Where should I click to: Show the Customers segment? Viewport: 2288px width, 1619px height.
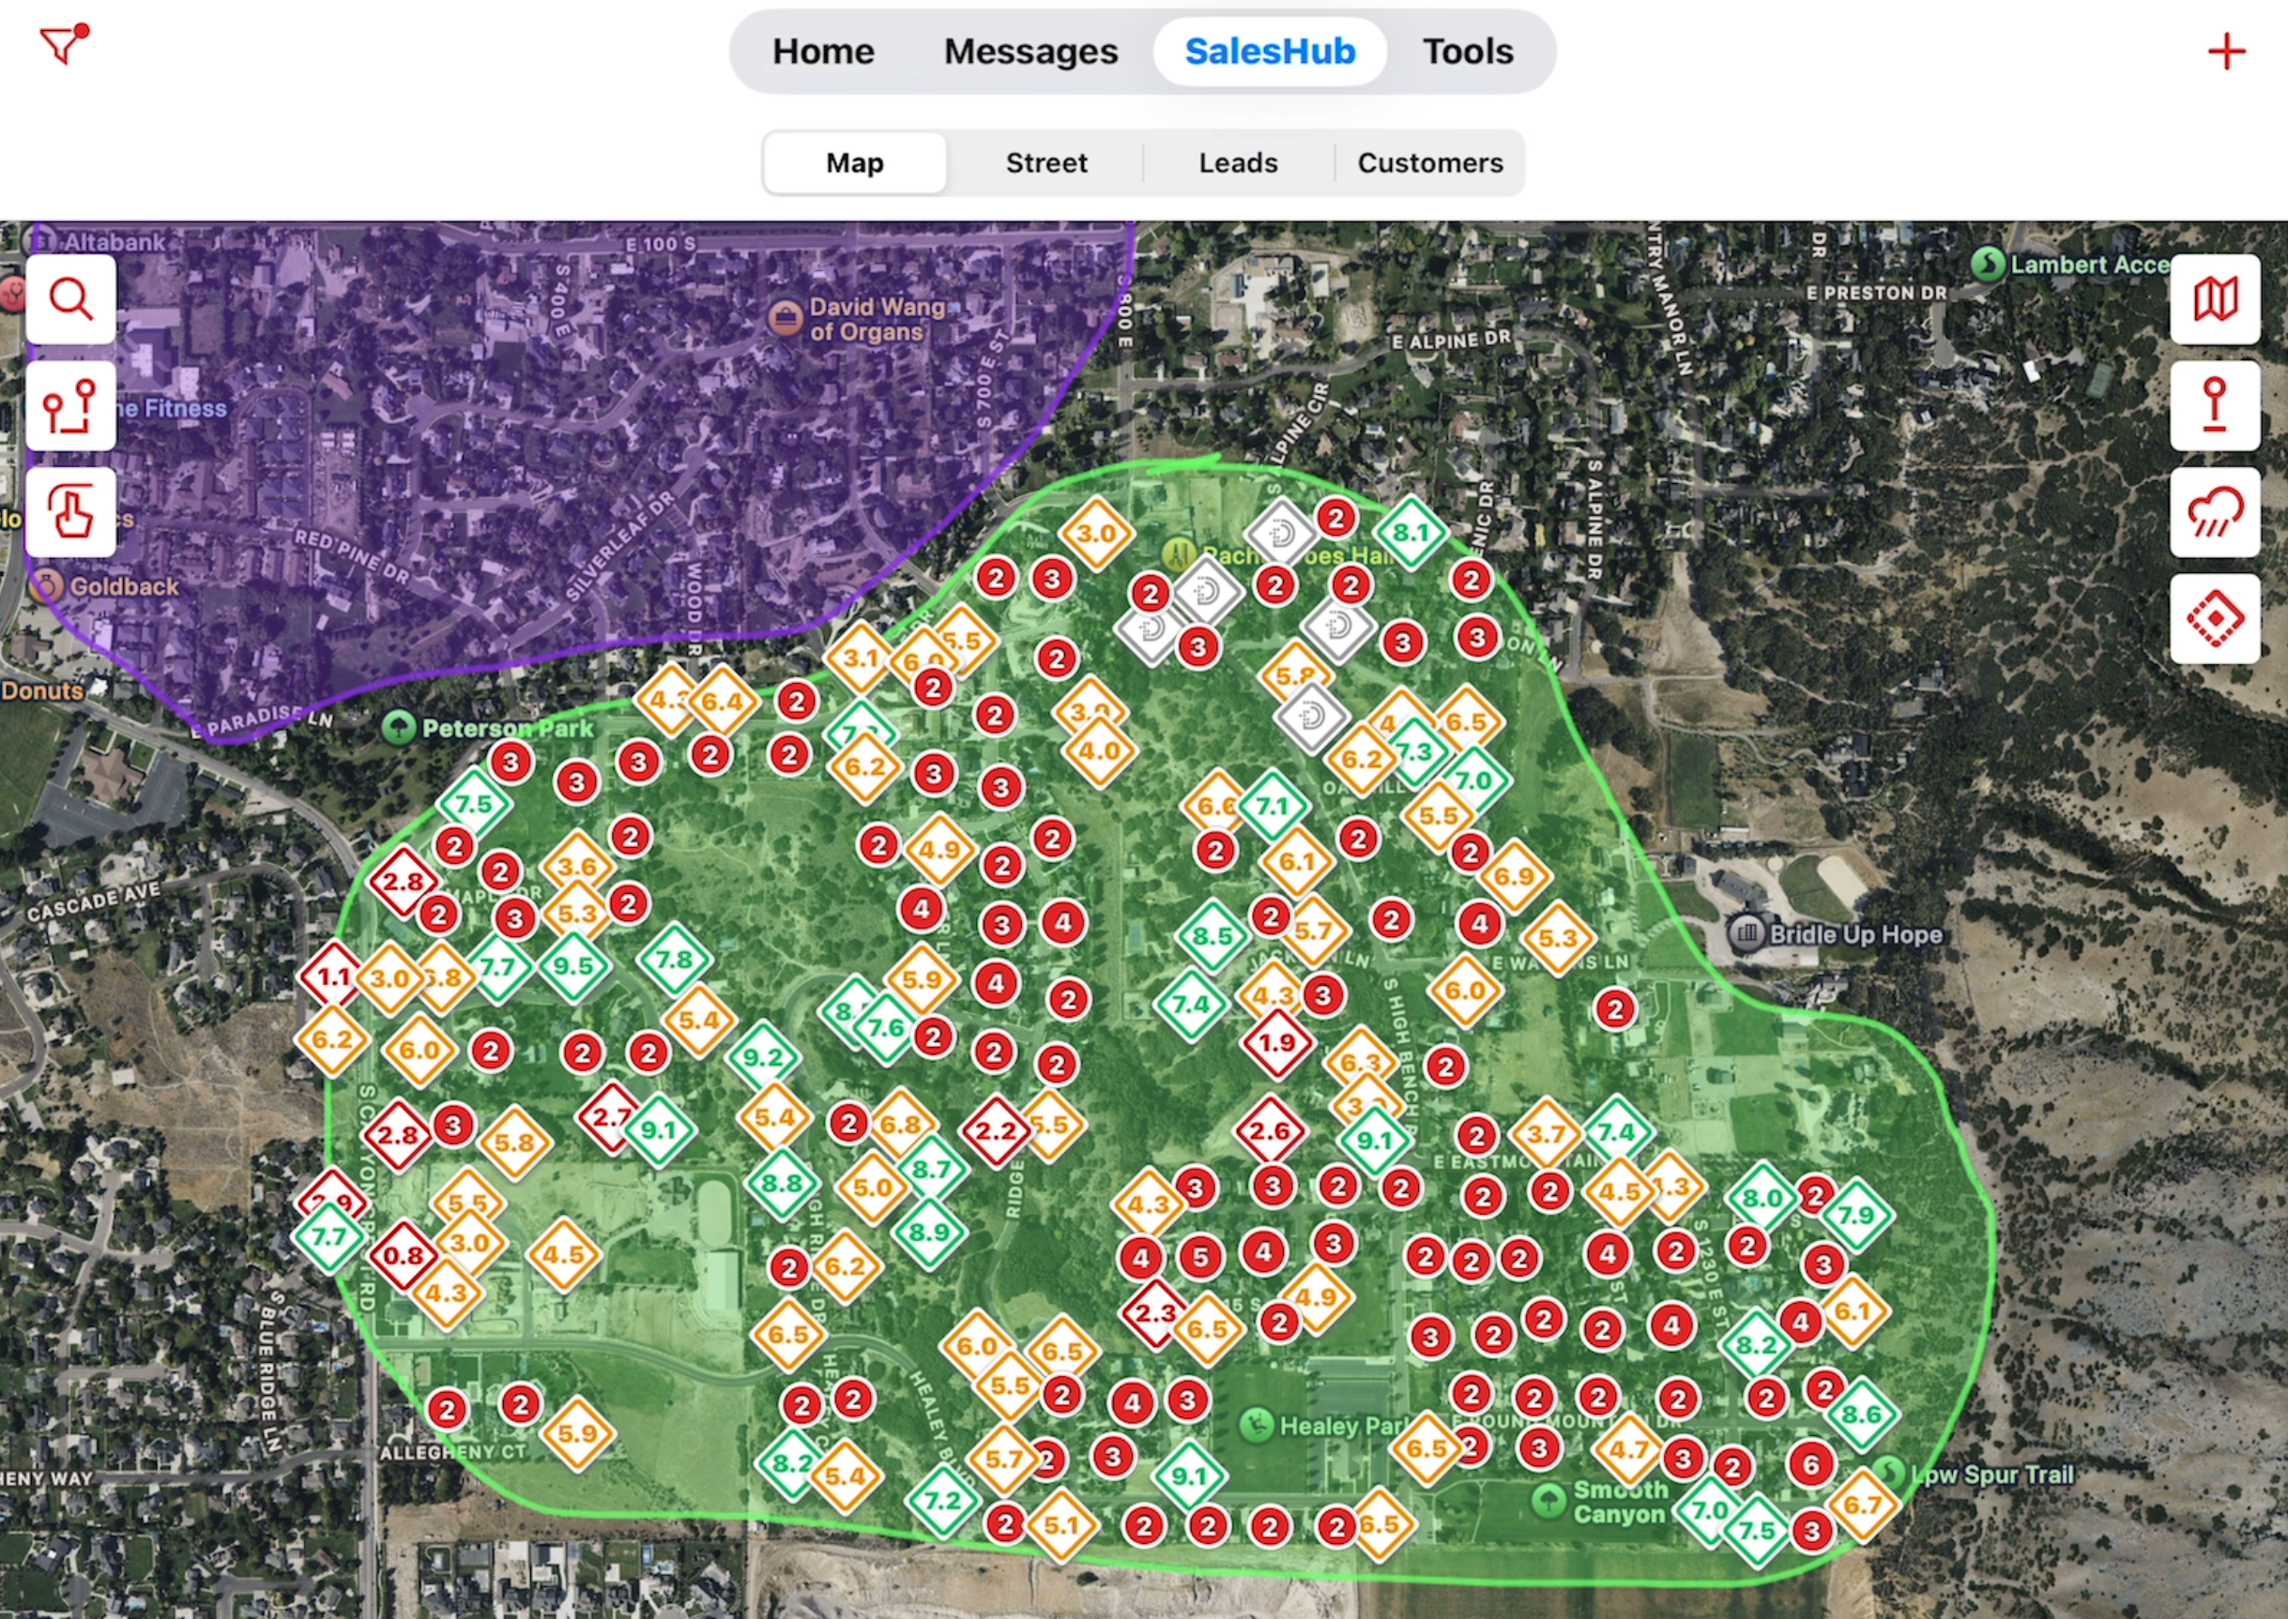[x=1429, y=162]
